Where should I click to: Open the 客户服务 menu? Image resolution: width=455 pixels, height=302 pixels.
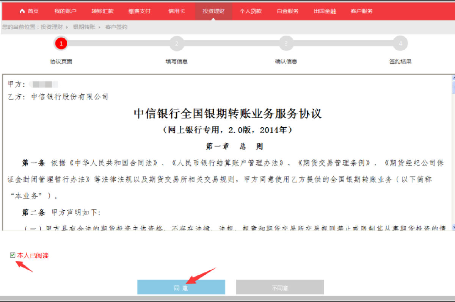click(x=362, y=11)
